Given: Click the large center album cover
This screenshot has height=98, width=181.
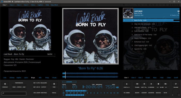Looking at the screenshot, I should (x=90, y=36).
